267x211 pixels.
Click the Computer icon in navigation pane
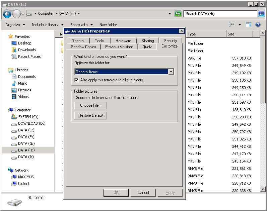11,110
